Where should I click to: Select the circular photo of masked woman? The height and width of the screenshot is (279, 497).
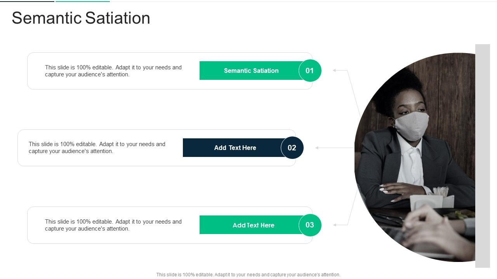415,157
